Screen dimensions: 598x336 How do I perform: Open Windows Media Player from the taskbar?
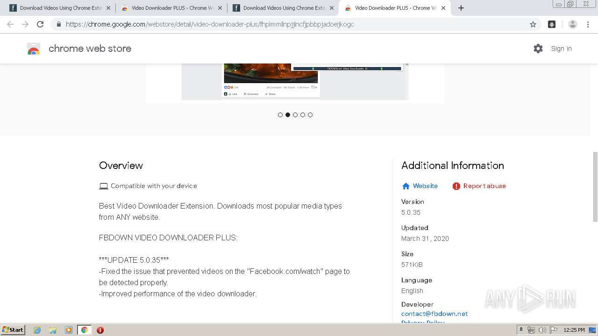click(x=69, y=330)
